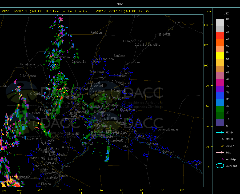Click the S_MARTIN map label

pyautogui.click(x=110, y=119)
